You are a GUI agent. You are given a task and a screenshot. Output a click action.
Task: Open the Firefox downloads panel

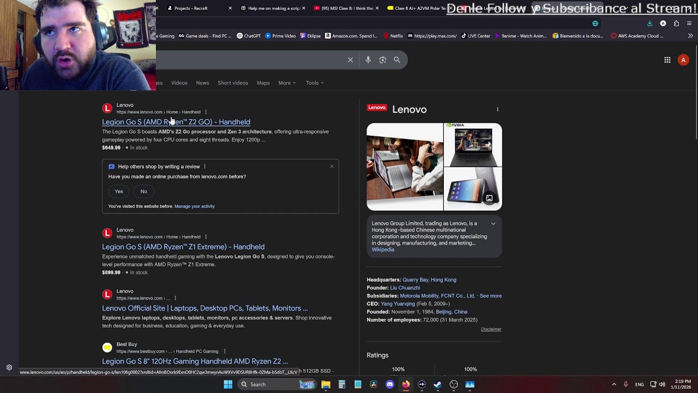[650, 23]
